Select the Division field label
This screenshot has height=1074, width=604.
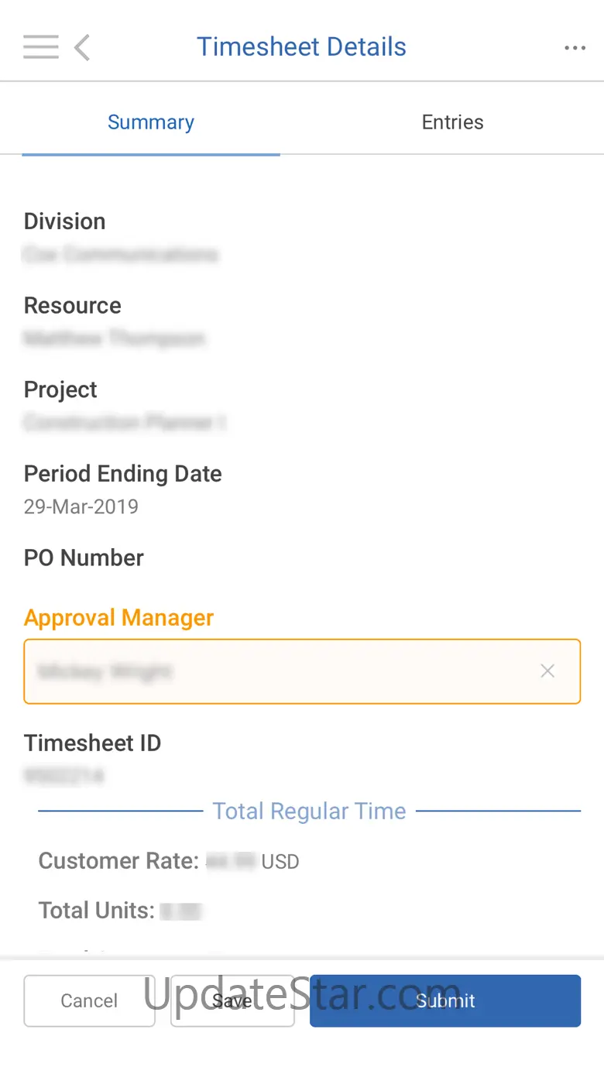[65, 221]
